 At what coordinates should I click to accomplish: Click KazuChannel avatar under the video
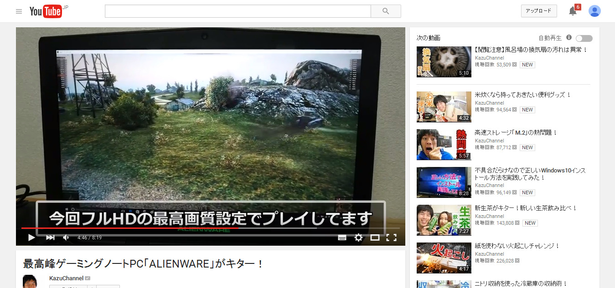pyautogui.click(x=30, y=281)
